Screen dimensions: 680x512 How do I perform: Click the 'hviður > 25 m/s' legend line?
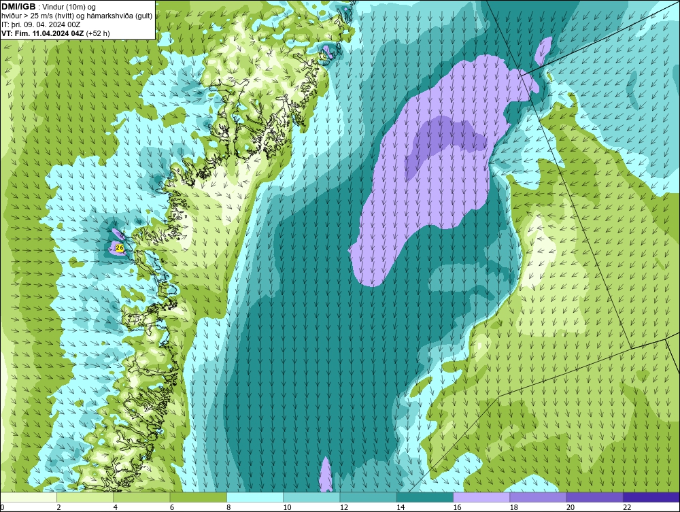click(x=77, y=16)
